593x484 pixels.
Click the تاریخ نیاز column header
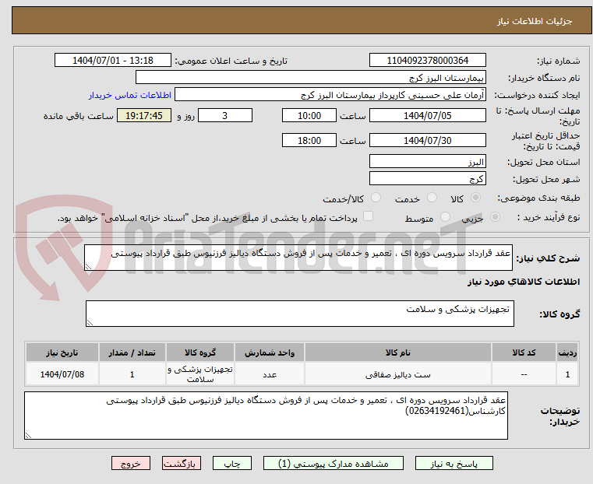point(62,352)
